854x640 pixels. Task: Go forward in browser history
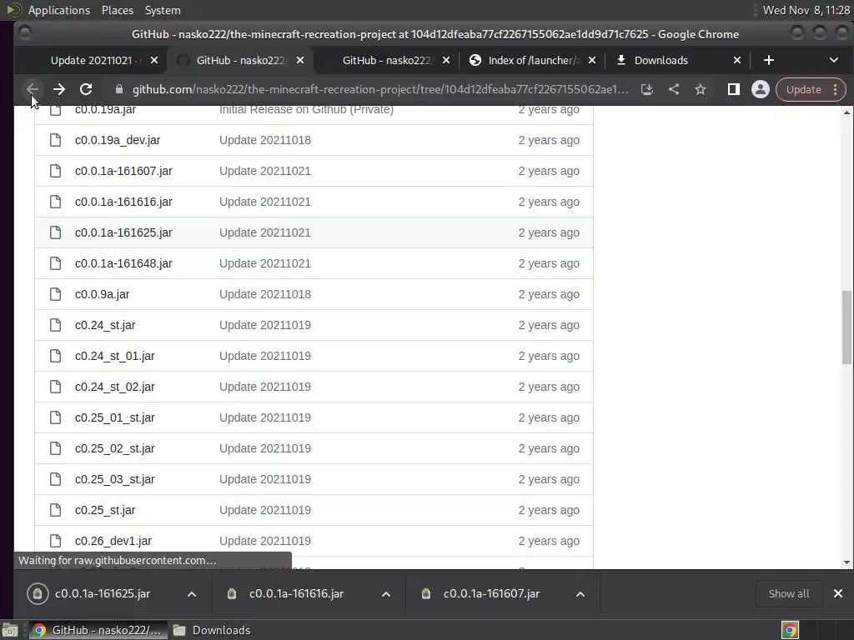pos(59,89)
